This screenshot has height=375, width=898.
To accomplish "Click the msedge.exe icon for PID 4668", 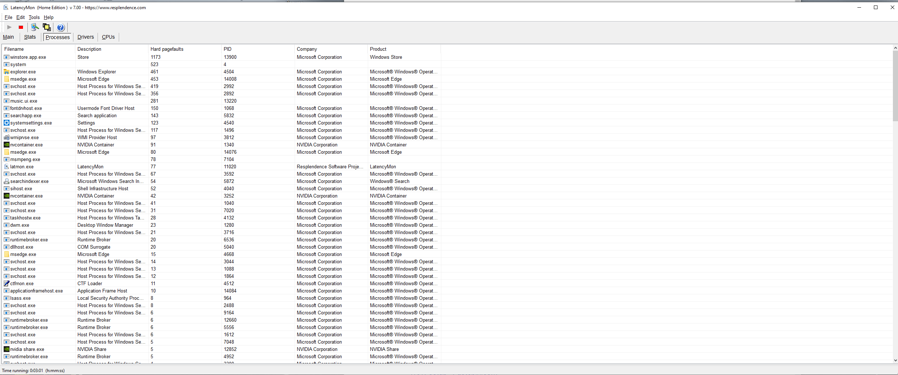I will [x=7, y=254].
